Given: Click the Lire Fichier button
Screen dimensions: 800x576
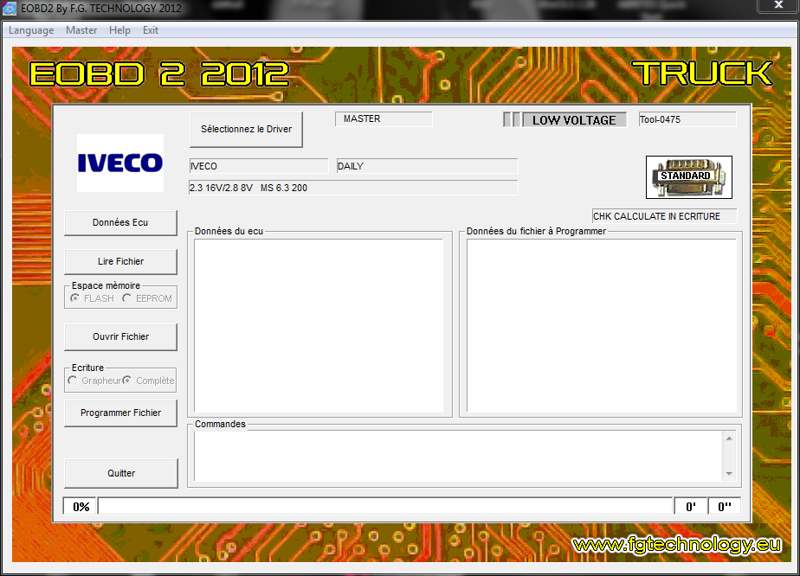Looking at the screenshot, I should [120, 261].
